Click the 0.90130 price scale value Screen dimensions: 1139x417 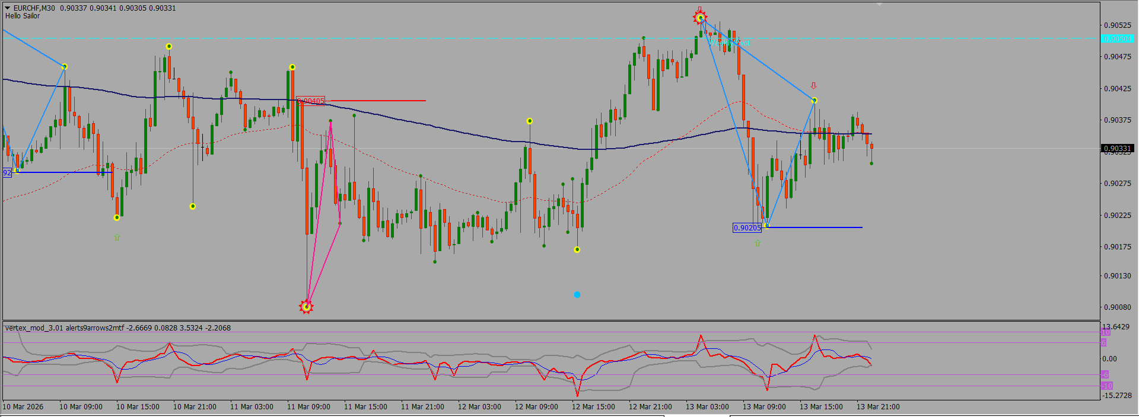click(x=1117, y=276)
